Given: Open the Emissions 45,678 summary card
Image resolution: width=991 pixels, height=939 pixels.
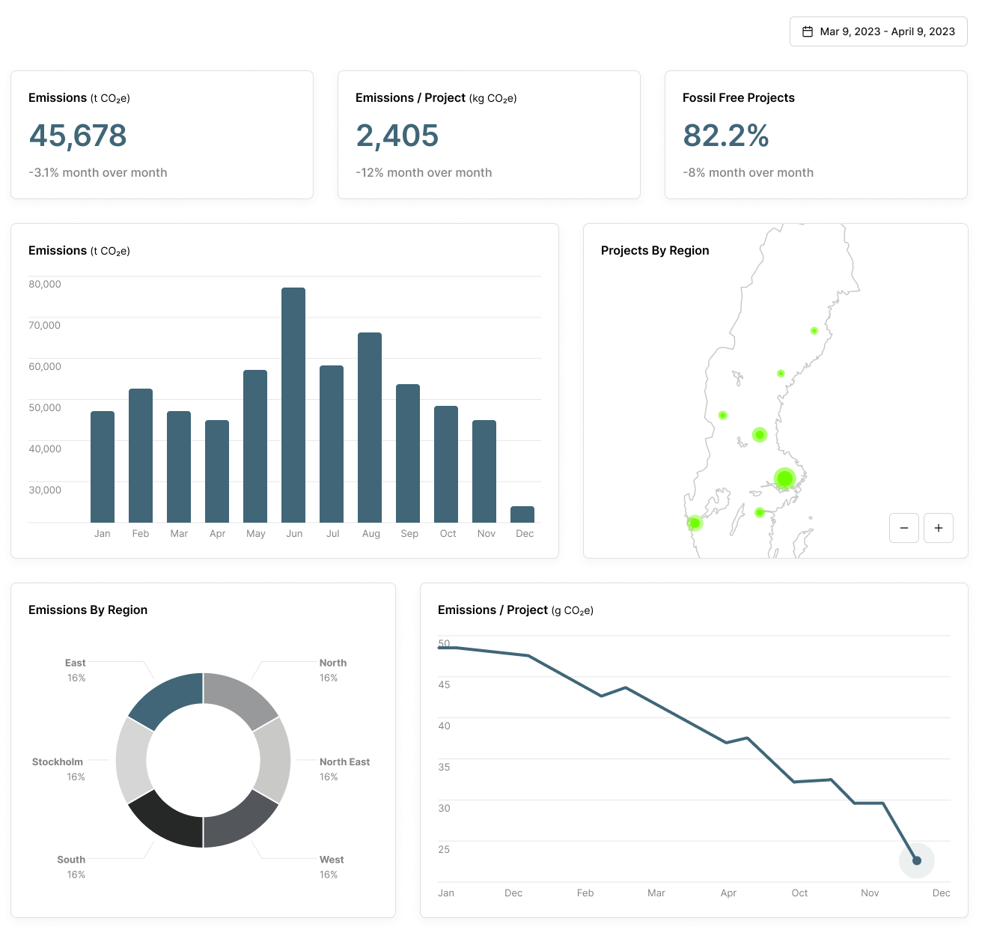Looking at the screenshot, I should 162,135.
